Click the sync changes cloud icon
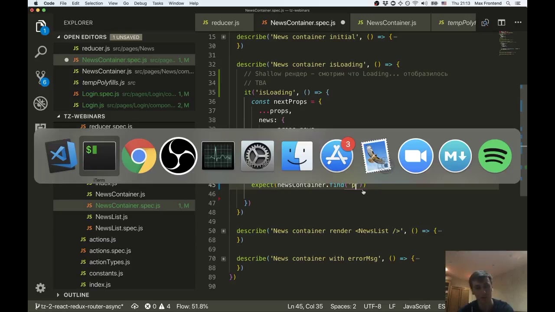The image size is (555, 312). (x=135, y=306)
